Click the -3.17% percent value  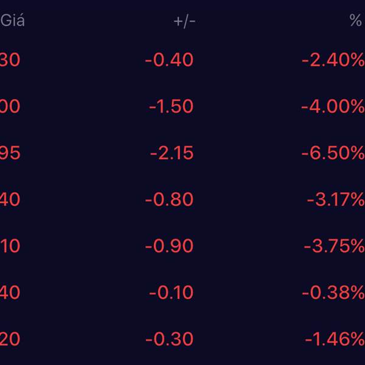click(x=334, y=200)
